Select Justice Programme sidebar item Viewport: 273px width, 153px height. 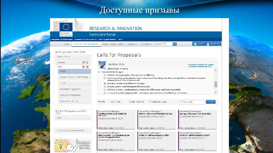[x=75, y=101]
